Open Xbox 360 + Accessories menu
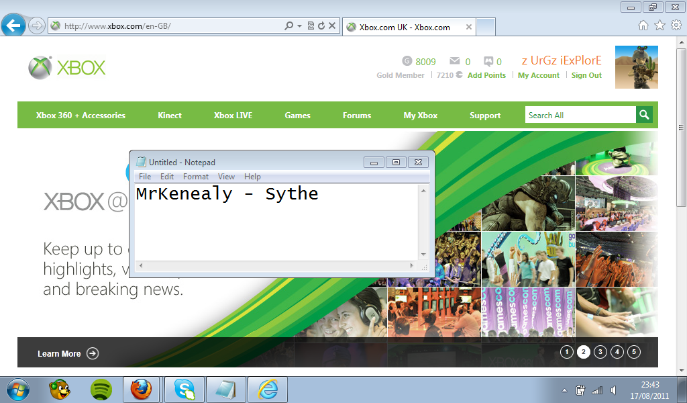The height and width of the screenshot is (403, 687). 81,116
